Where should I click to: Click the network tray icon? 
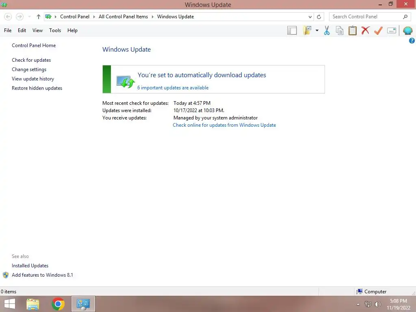click(x=368, y=304)
